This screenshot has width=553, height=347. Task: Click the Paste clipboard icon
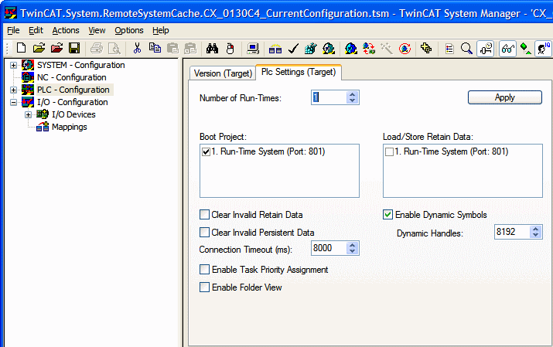pyautogui.click(x=172, y=48)
